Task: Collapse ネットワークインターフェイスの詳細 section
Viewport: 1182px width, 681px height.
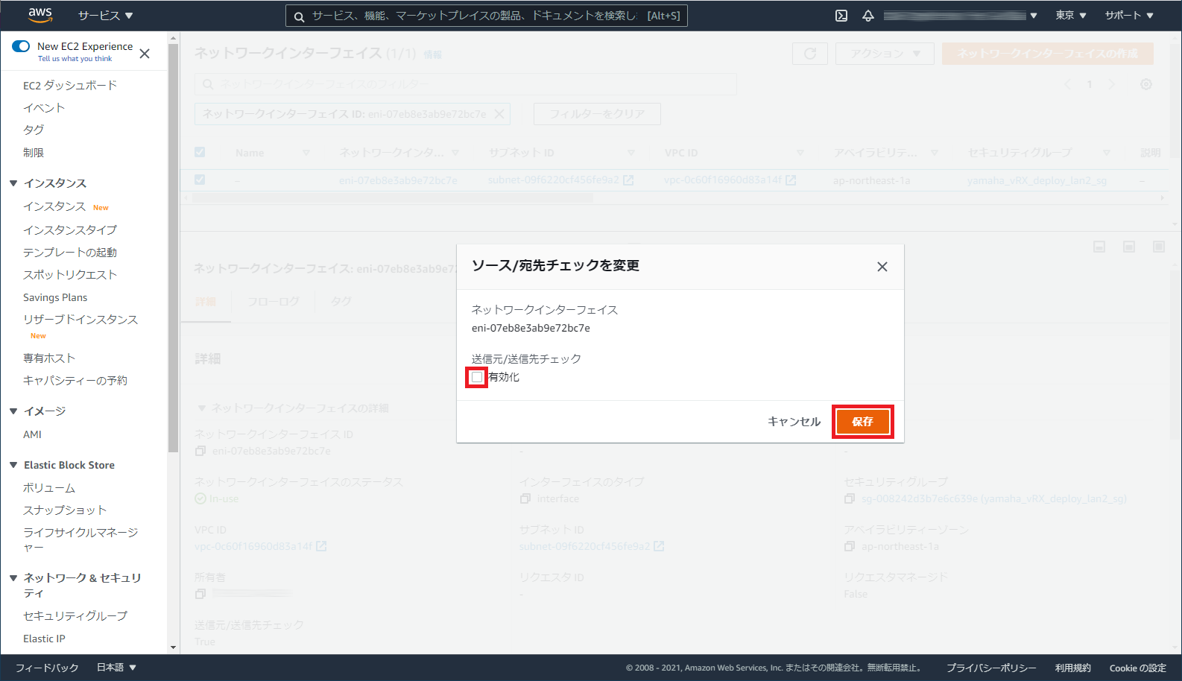Action: pos(201,408)
